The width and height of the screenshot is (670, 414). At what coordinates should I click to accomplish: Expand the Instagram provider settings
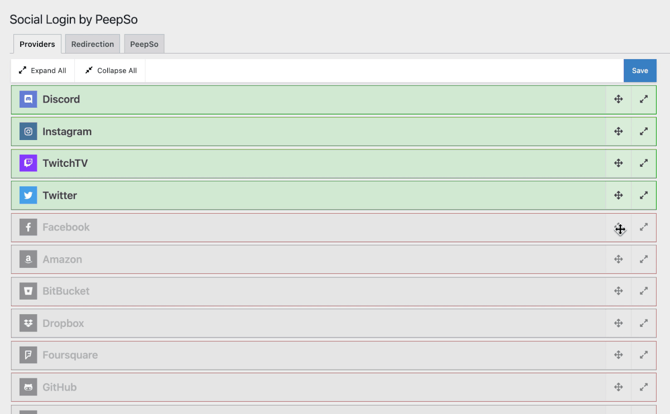644,132
